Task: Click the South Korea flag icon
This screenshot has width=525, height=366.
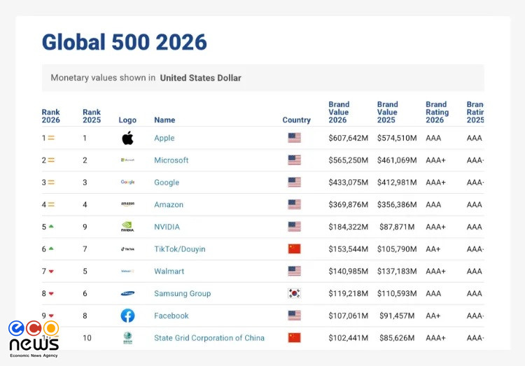Action: 294,293
